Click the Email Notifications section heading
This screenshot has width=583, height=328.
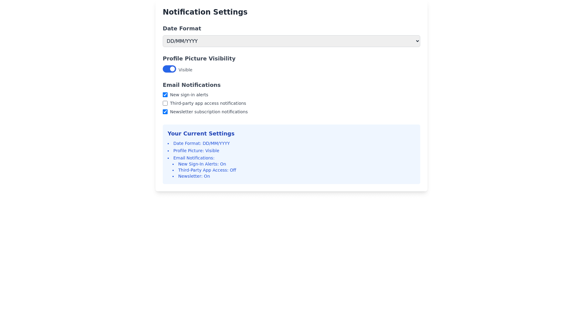(191, 85)
